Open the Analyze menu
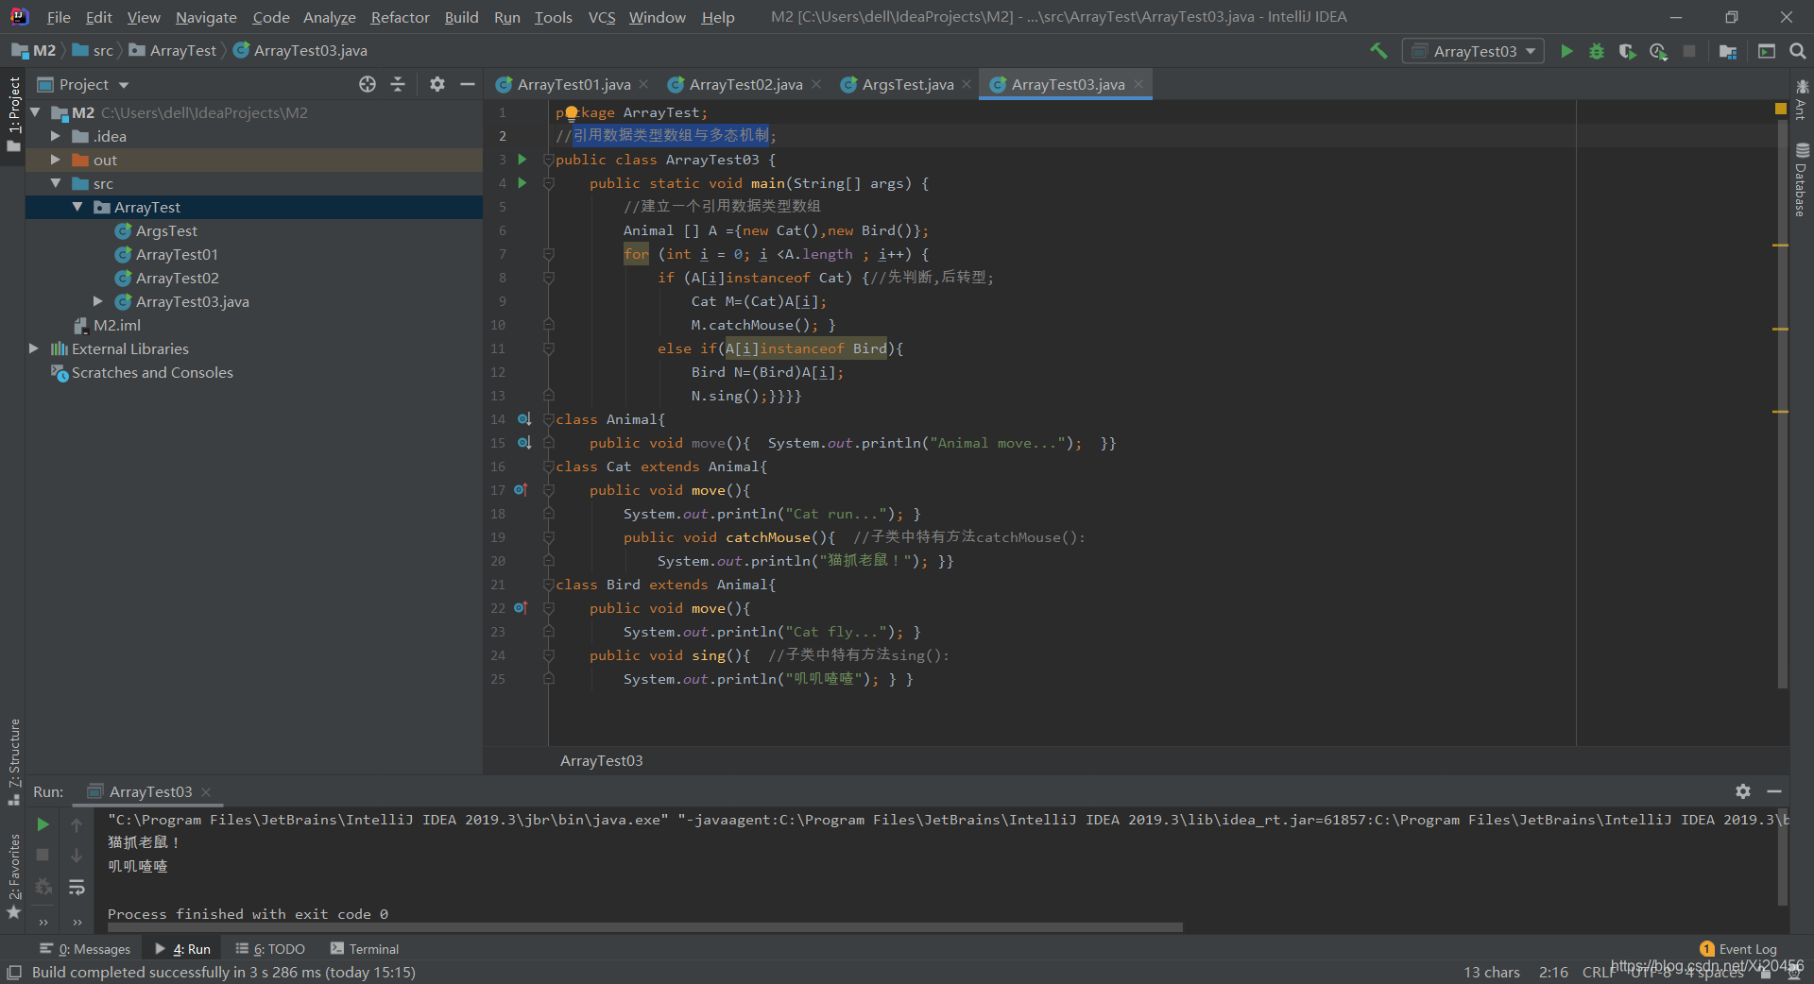Image resolution: width=1814 pixels, height=984 pixels. click(330, 17)
